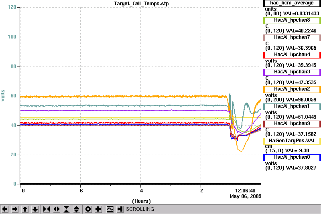This screenshot has width=321, height=214.
Task: Shift the plot up with the up arrow
Action: pyautogui.click(x=25, y=209)
